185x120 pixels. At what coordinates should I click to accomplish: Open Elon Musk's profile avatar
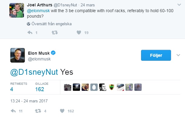(x=18, y=55)
